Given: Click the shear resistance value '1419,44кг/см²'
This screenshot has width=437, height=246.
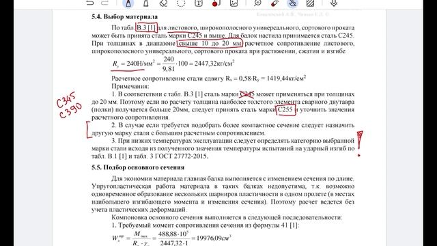Looking at the screenshot, I should pyautogui.click(x=286, y=79).
